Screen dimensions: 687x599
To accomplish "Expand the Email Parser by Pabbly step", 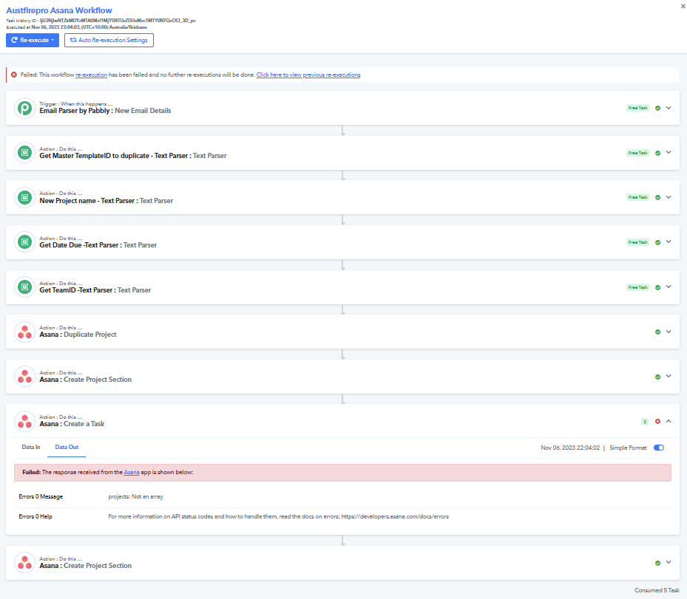I will 669,108.
